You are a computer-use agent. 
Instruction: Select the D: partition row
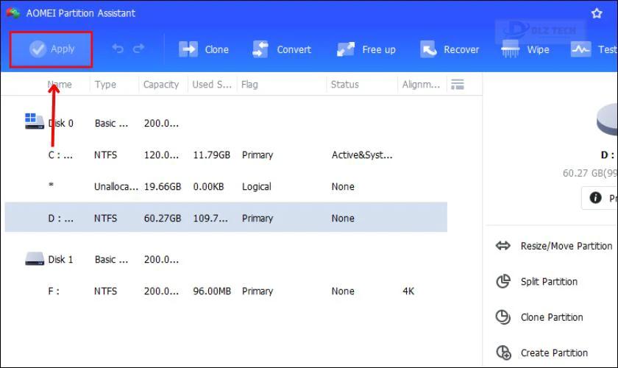(226, 217)
